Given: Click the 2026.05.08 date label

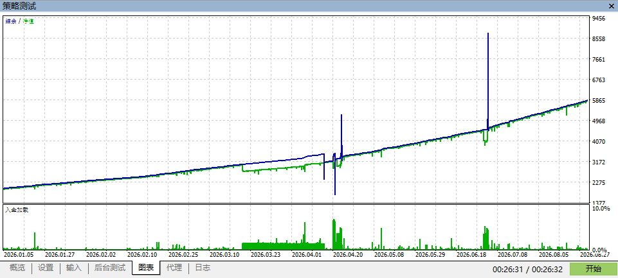Looking at the screenshot, I should point(389,254).
